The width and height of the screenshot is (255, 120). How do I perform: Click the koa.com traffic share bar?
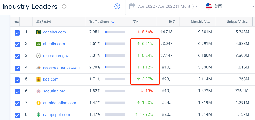(x=115, y=79)
